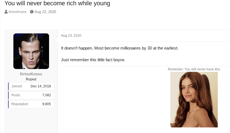Click the thread start date in header
Viewport: 230px width, 133px height.
pyautogui.click(x=45, y=12)
